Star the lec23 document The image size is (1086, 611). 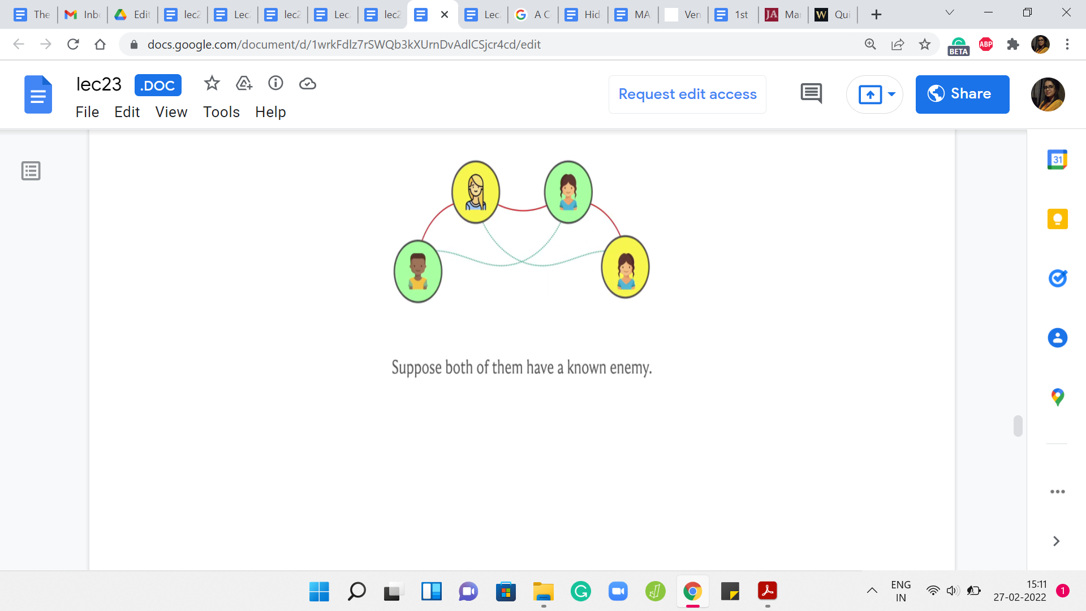(x=212, y=84)
